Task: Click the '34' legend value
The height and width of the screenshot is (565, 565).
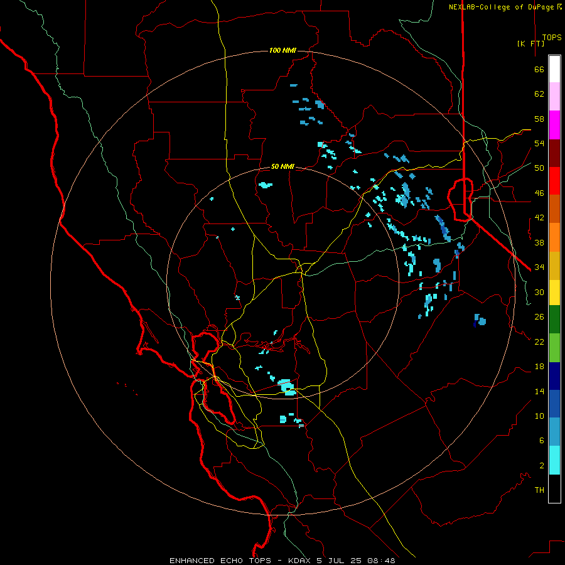Action: coord(539,267)
